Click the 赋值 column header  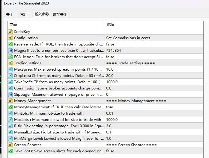154,25
